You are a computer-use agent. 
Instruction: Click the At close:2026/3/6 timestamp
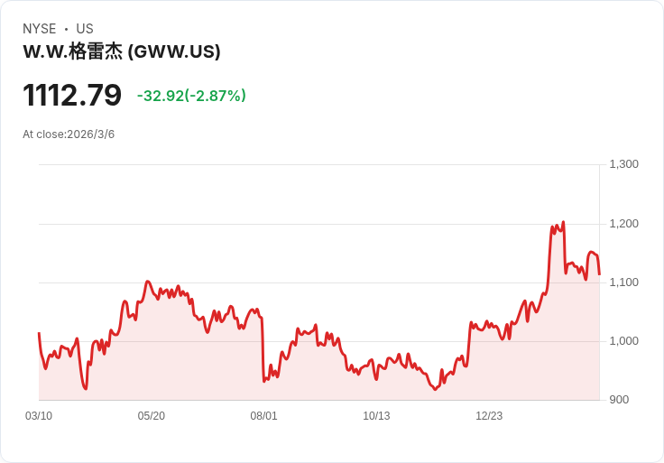coord(69,134)
